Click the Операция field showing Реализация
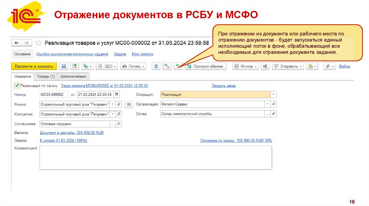This screenshot has width=369, height=206. (215, 94)
